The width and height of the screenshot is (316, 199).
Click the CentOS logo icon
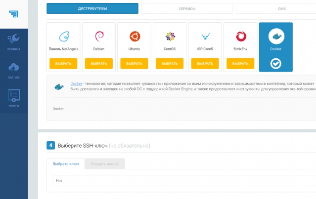[x=170, y=37]
